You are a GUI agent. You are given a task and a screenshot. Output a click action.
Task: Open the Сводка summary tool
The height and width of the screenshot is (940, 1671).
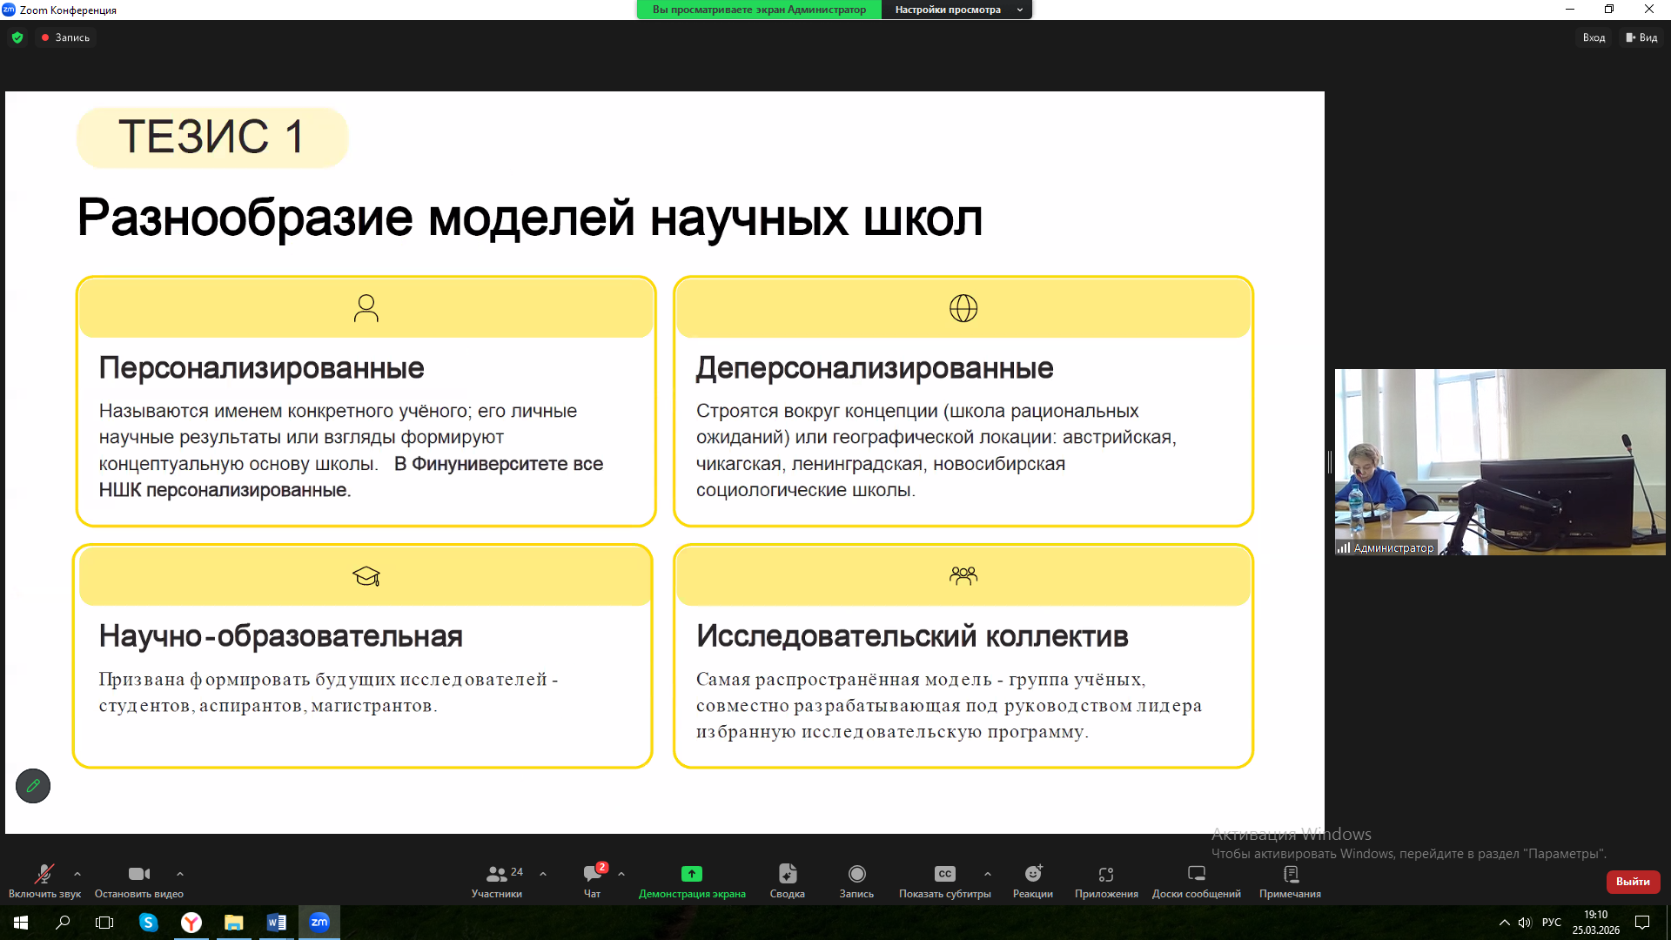click(788, 880)
